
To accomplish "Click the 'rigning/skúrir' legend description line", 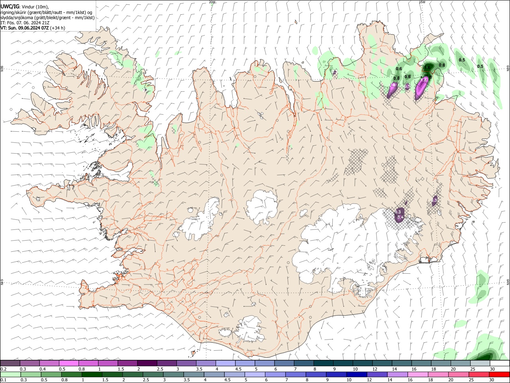I will coord(46,12).
